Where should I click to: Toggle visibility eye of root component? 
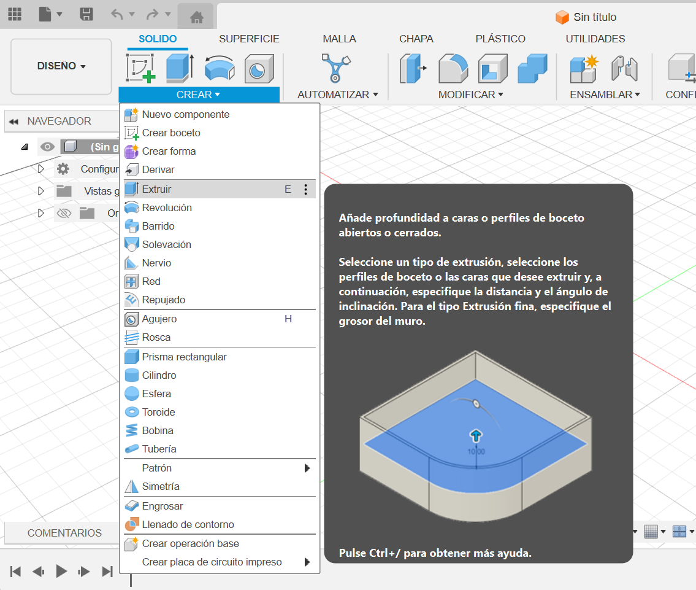pos(47,147)
